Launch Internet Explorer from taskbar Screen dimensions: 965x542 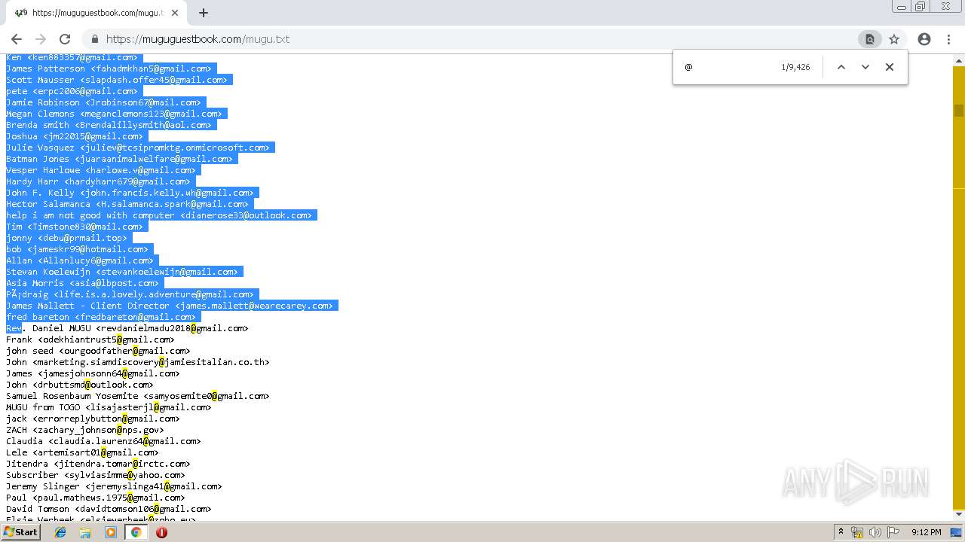(60, 532)
